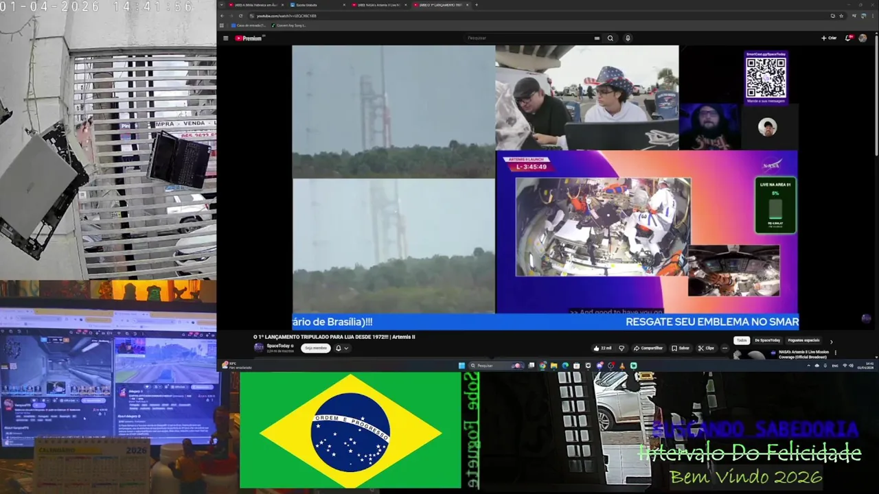Open the more actions ellipsis under the video
The height and width of the screenshot is (494, 879).
coord(724,348)
